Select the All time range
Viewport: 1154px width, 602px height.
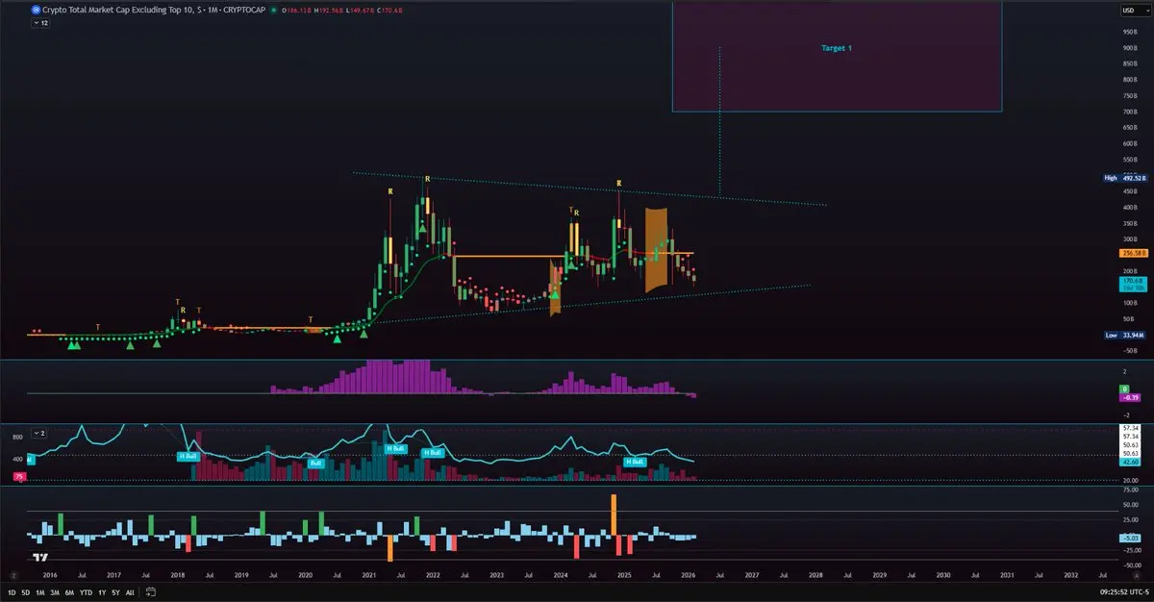coord(129,593)
